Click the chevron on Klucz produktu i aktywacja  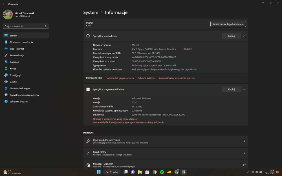tap(244, 141)
